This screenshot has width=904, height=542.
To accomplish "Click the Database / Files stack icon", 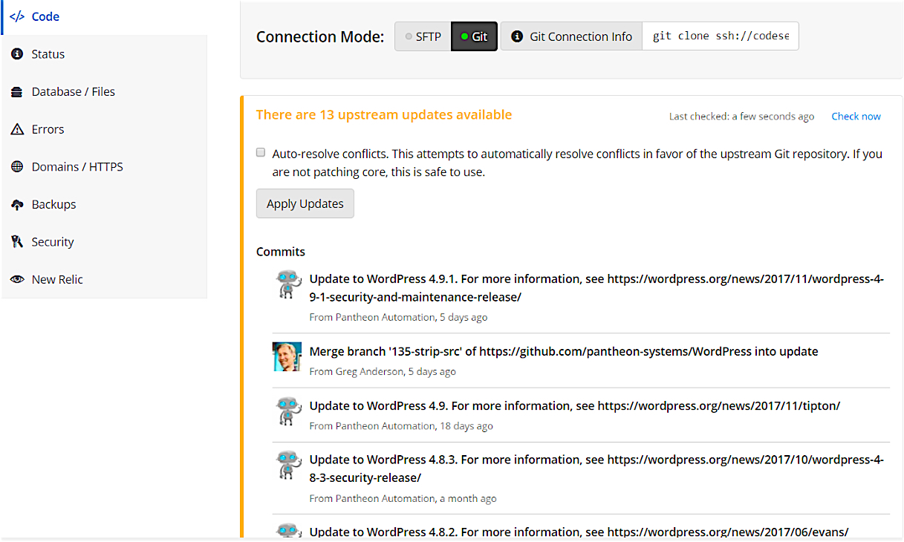I will [17, 92].
